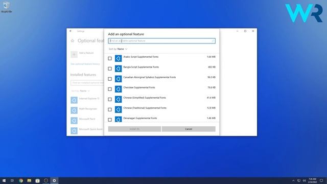
Task: Check the Bangla Script Supplemental Fonts box
Action: (110, 68)
